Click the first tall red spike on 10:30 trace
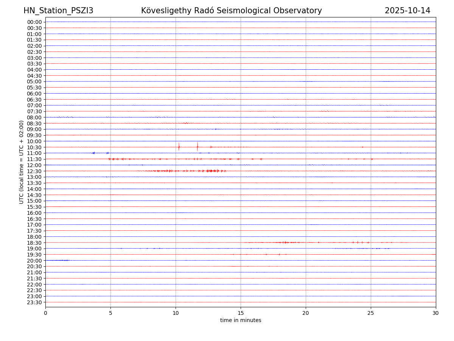454x341 pixels. 179,147
